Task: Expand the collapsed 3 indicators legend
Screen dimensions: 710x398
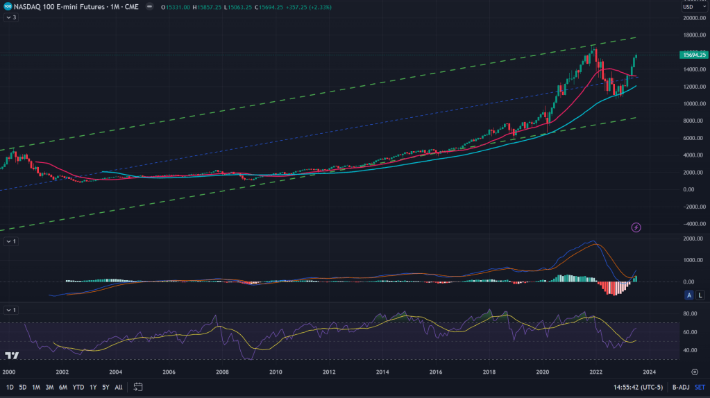Action: (x=11, y=17)
